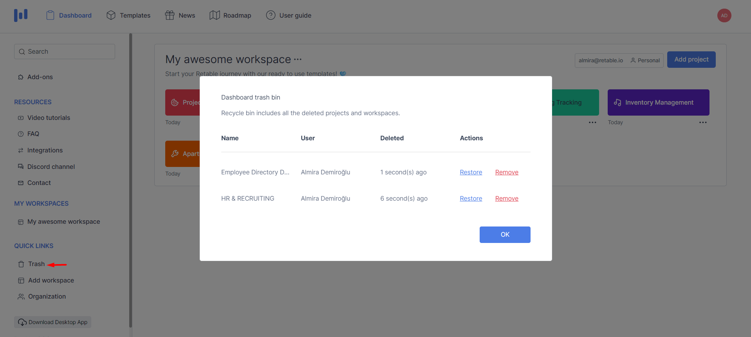Open Video tutorials resource
751x337 pixels.
click(49, 118)
